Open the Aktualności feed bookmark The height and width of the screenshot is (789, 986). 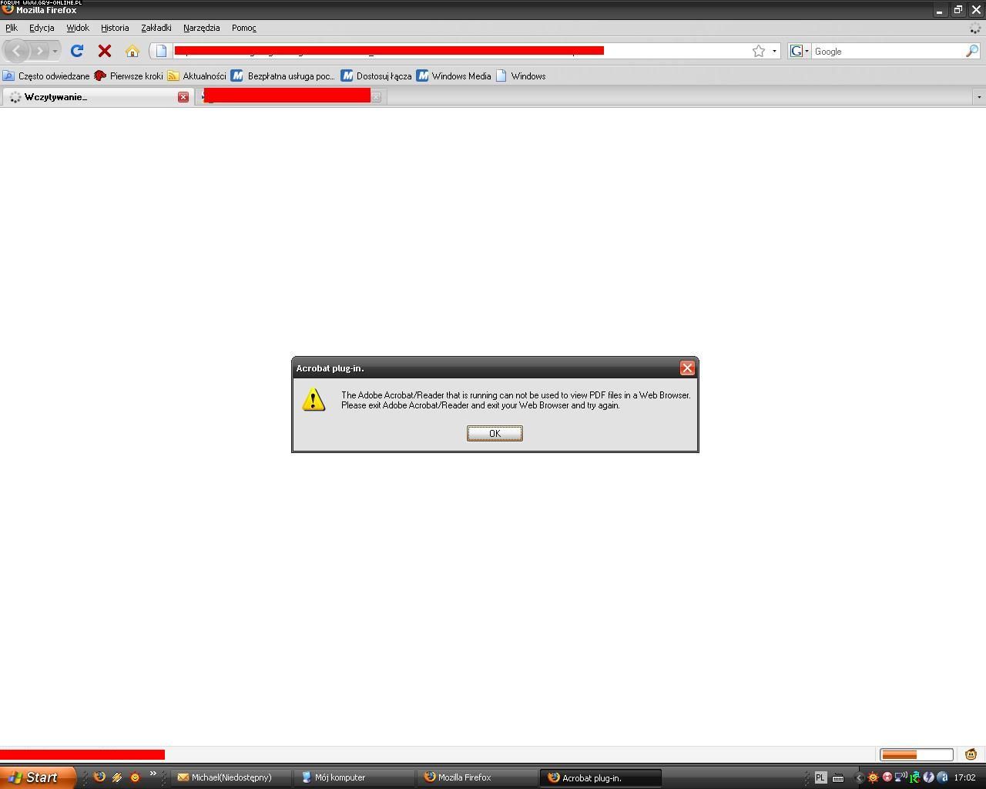point(197,76)
